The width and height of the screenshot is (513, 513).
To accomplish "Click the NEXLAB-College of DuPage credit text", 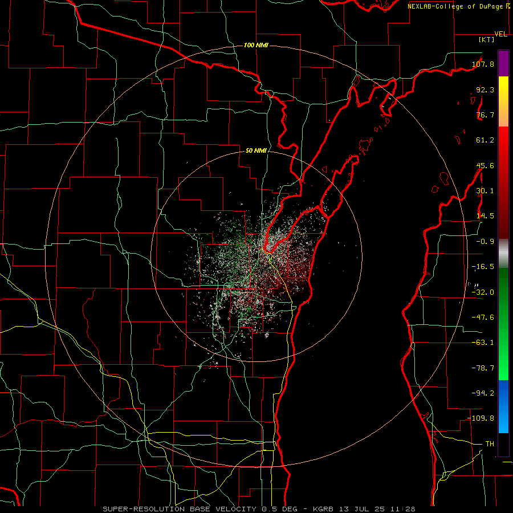I will coord(455,6).
